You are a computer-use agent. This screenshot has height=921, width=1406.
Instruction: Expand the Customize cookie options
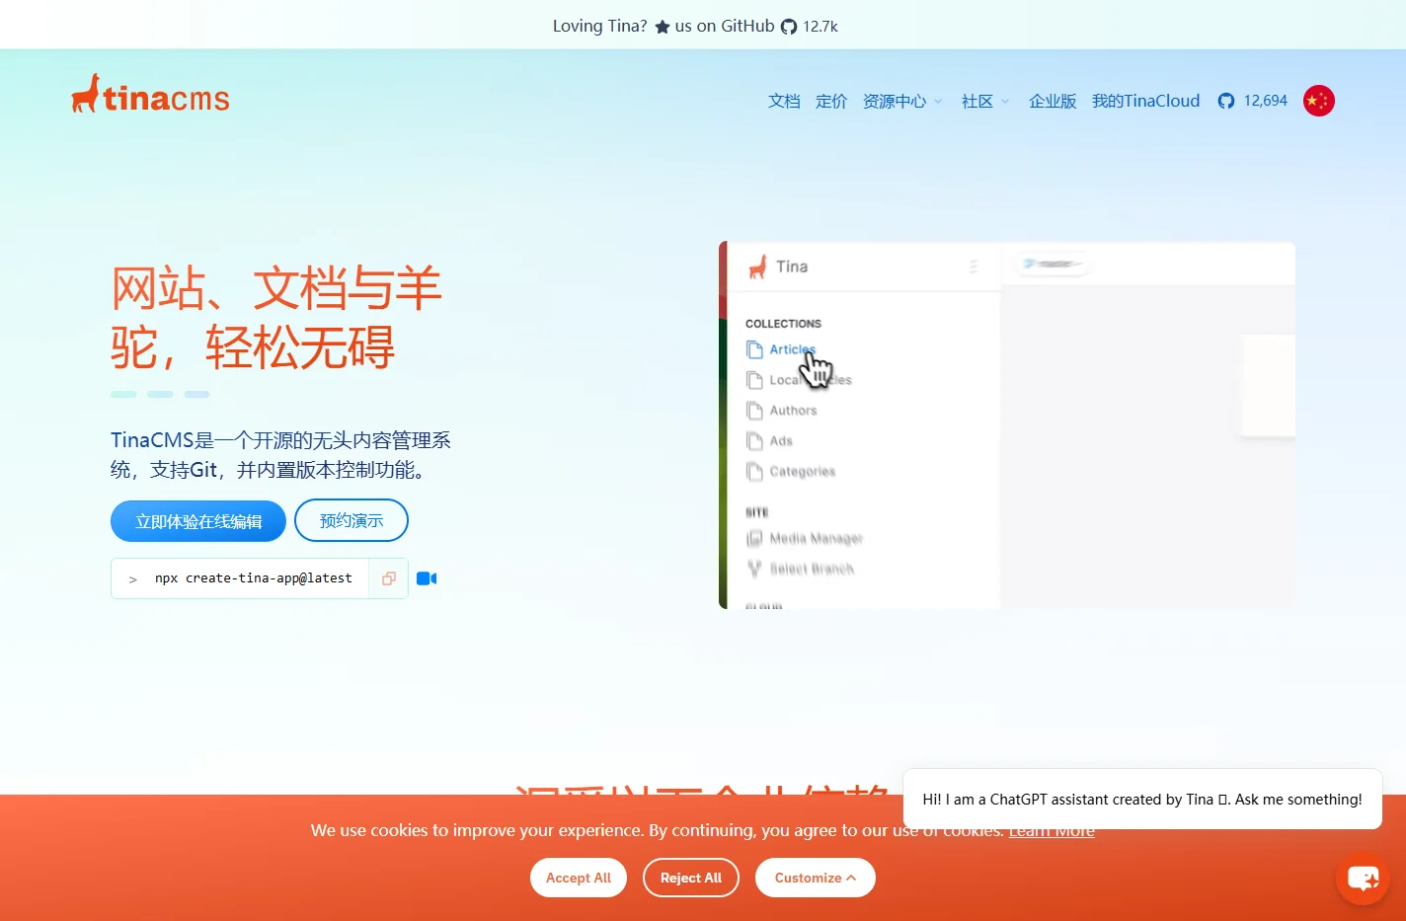click(816, 878)
